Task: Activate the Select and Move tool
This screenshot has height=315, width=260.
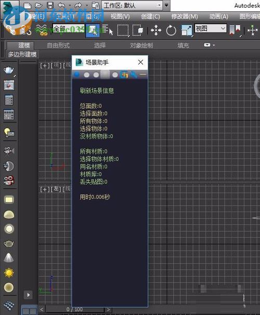Action: (156, 30)
